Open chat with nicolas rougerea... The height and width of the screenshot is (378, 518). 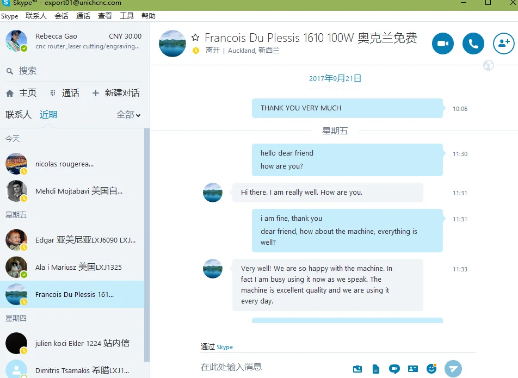(x=72, y=164)
